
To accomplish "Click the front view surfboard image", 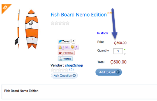I will pos(31,29).
